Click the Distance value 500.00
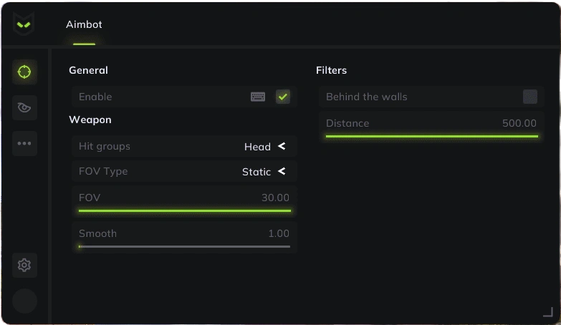 click(519, 123)
